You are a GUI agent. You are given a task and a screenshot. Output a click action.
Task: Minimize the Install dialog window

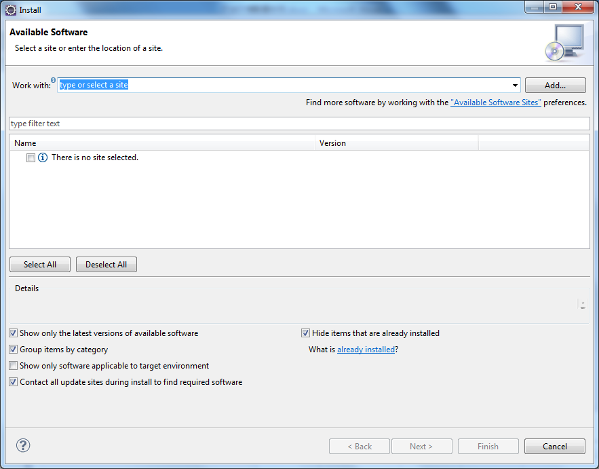point(535,7)
